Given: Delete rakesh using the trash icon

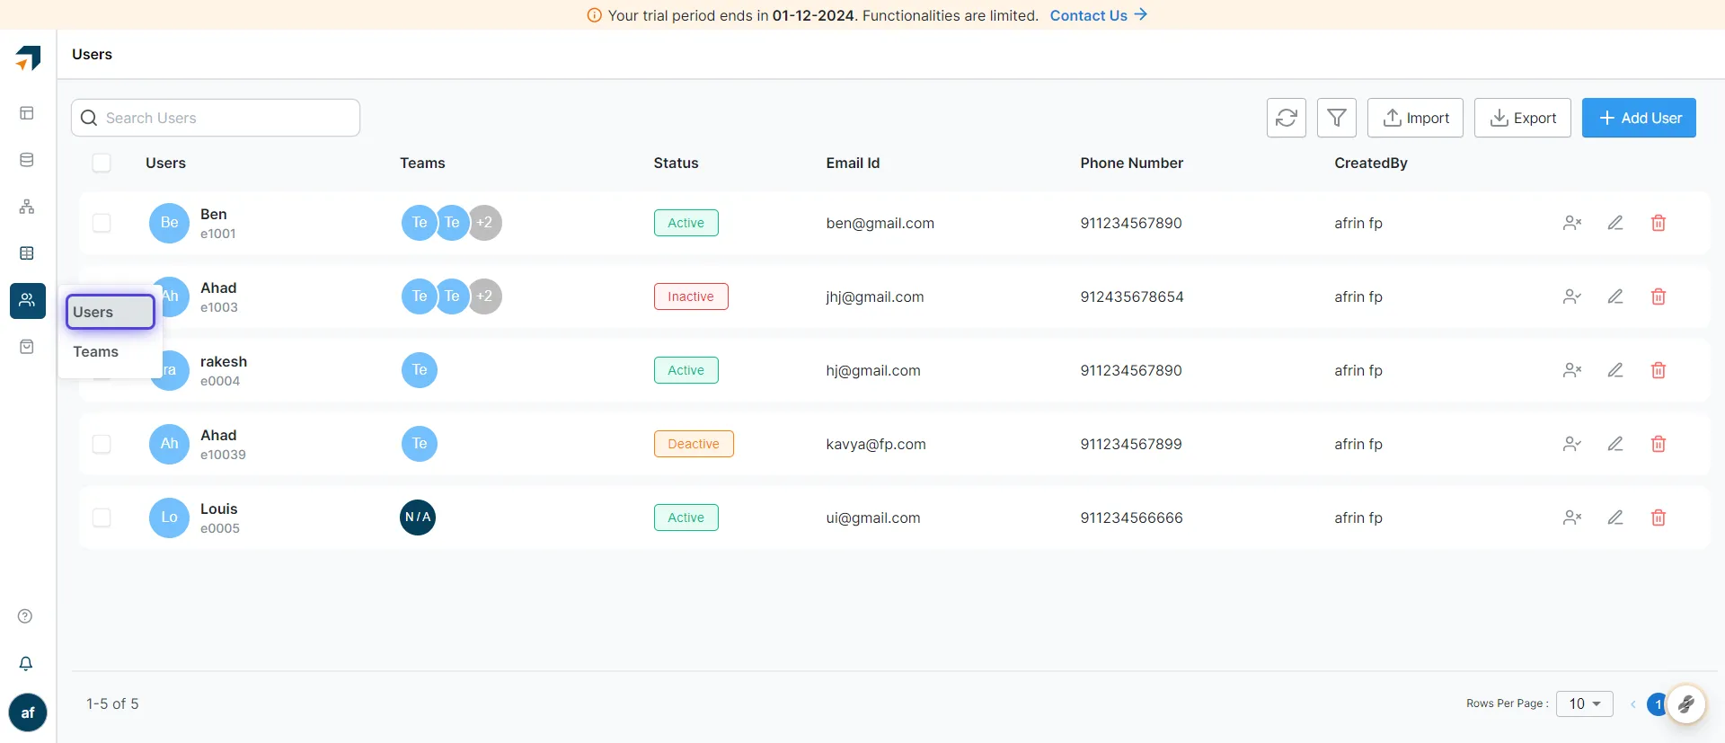Looking at the screenshot, I should click(1659, 370).
